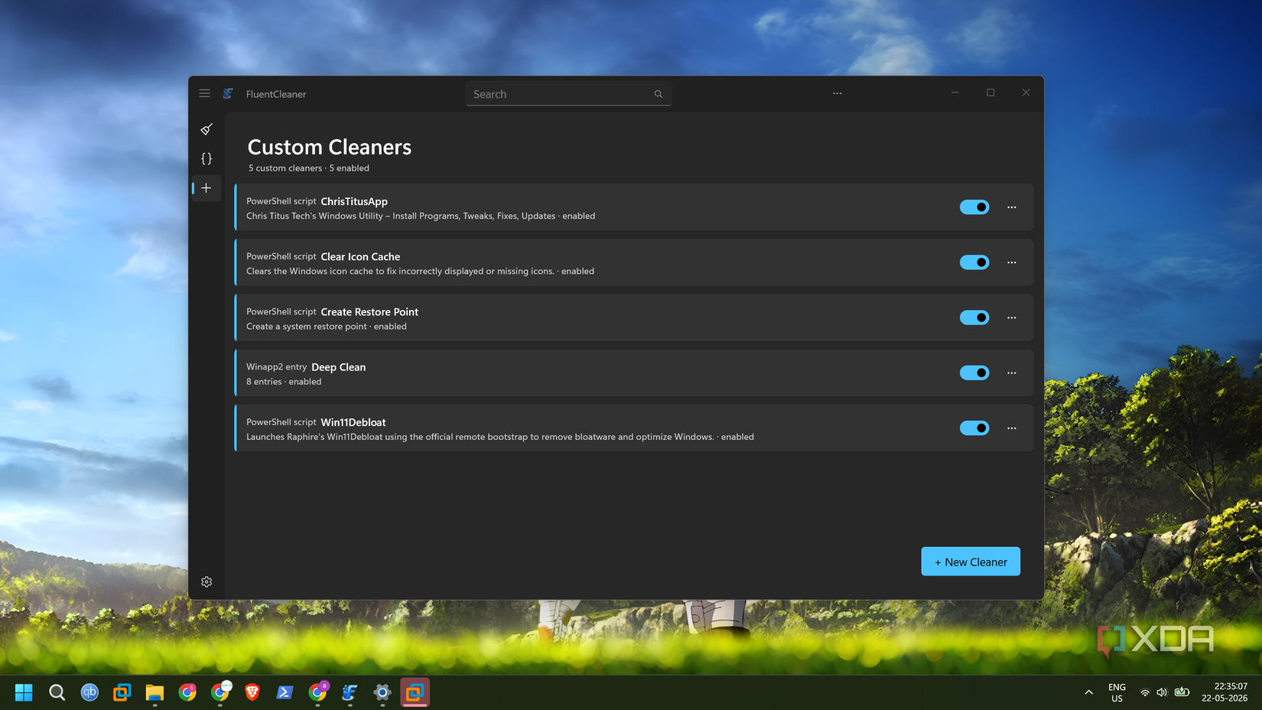
Task: Open the ENG US language switcher
Action: point(1117,692)
